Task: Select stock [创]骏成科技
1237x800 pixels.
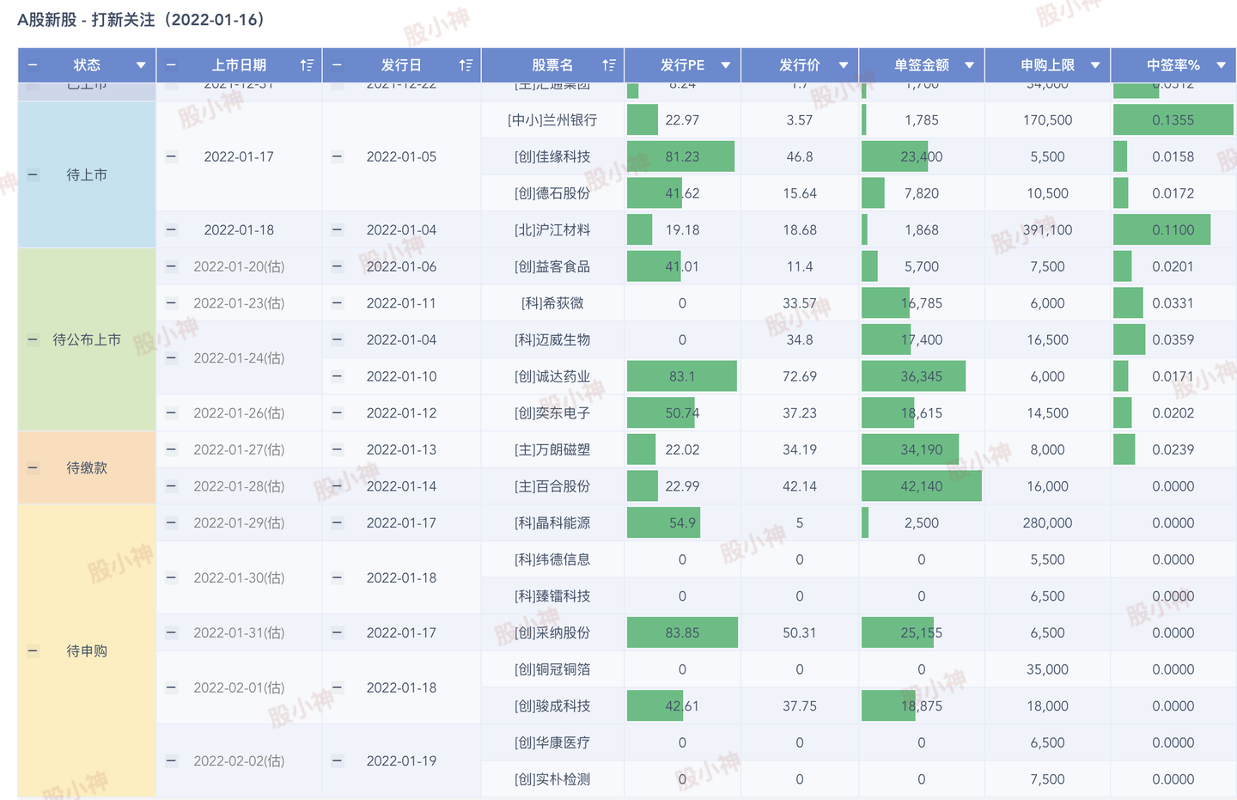Action: [x=552, y=705]
